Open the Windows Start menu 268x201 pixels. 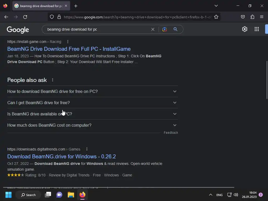coord(8,195)
